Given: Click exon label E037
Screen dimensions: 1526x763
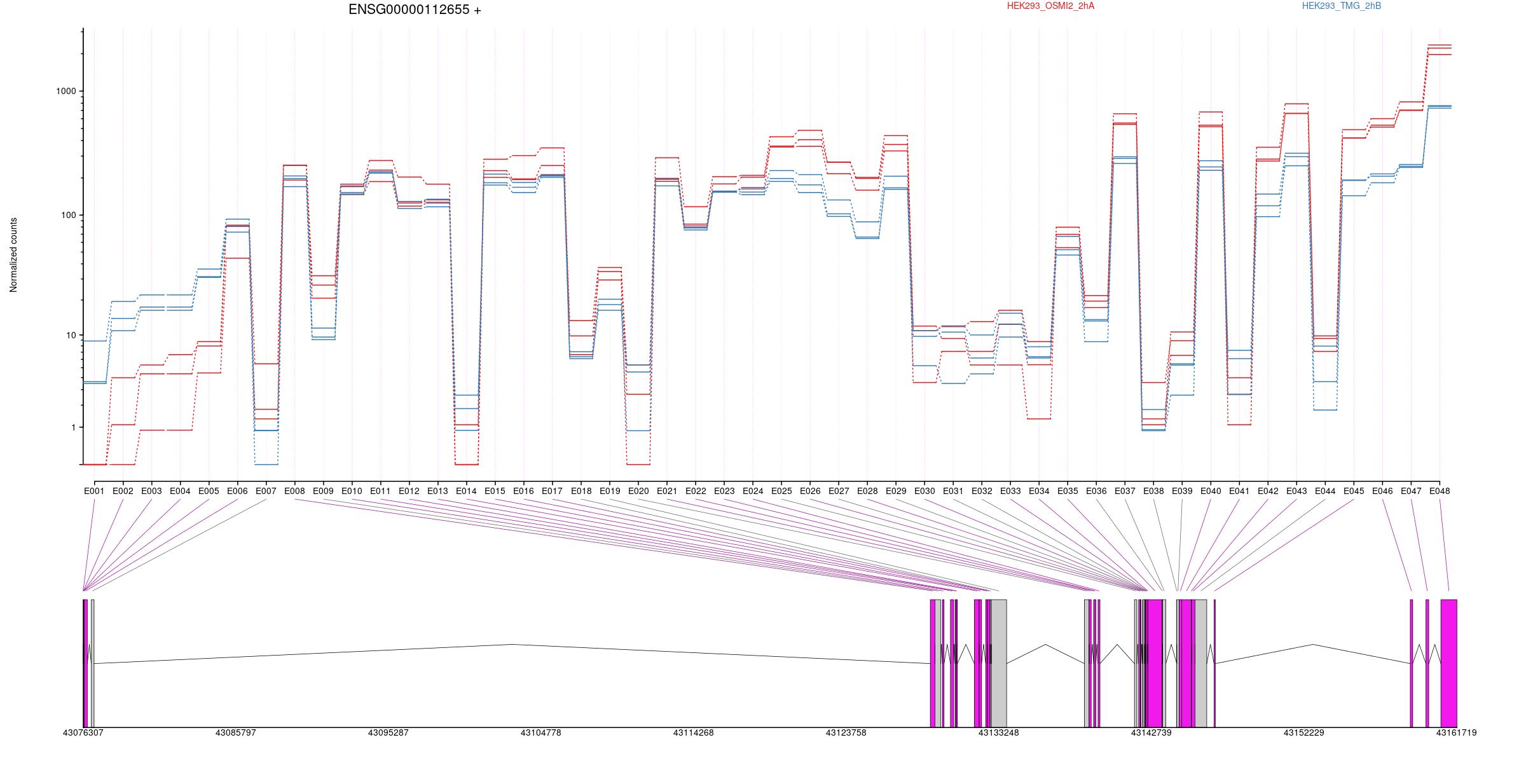Looking at the screenshot, I should point(1125,491).
